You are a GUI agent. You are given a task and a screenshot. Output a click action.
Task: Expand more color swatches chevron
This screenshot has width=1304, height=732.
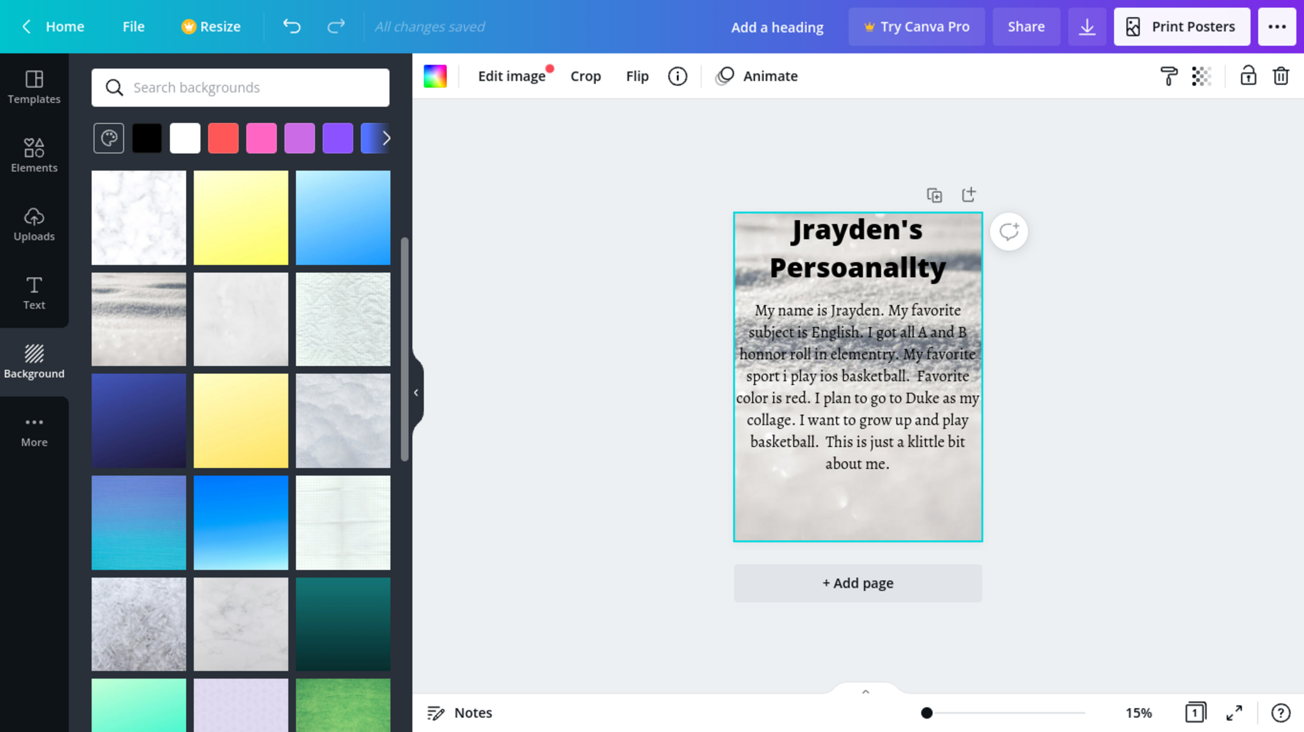386,138
